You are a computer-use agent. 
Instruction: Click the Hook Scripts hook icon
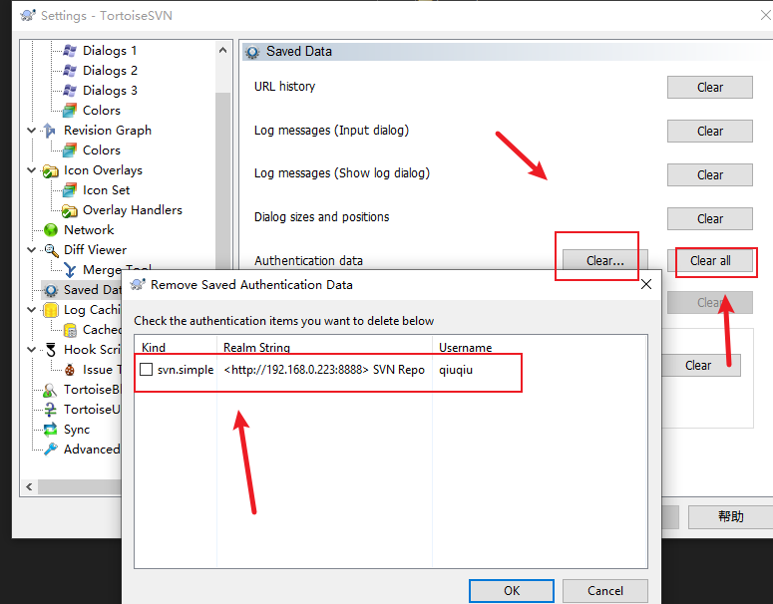click(50, 350)
